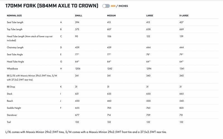Click the Head Tube Angle row label
The image size is (223, 139).
[x=15, y=61]
